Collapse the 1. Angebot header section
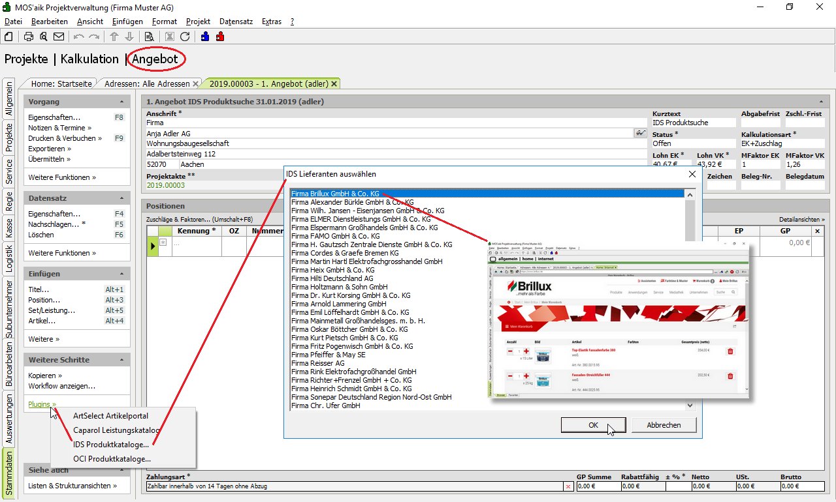The width and height of the screenshot is (836, 502). 822,102
